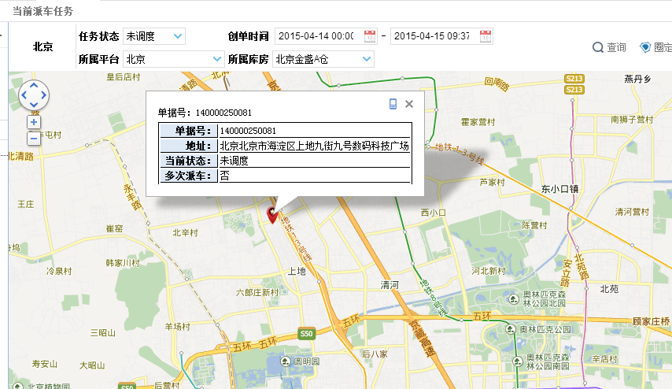672x389 pixels.
Task: Pan the map right with the arrow control
Action: pos(45,95)
